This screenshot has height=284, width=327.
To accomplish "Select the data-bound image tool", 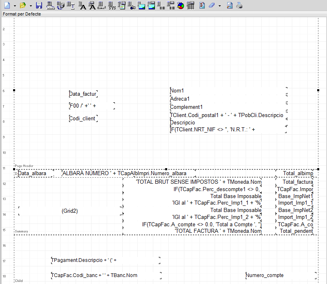I will (151, 5).
